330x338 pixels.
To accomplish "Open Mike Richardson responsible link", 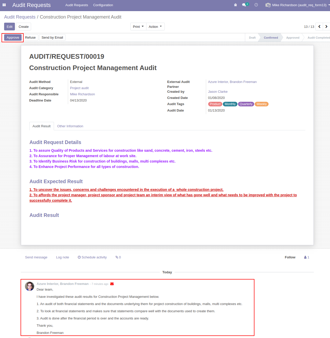I will tap(82, 94).
